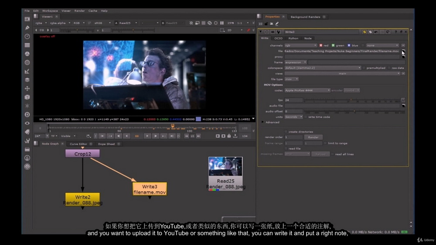The image size is (436, 245).
Task: Enable the limit to range checkbox
Action: point(325,143)
